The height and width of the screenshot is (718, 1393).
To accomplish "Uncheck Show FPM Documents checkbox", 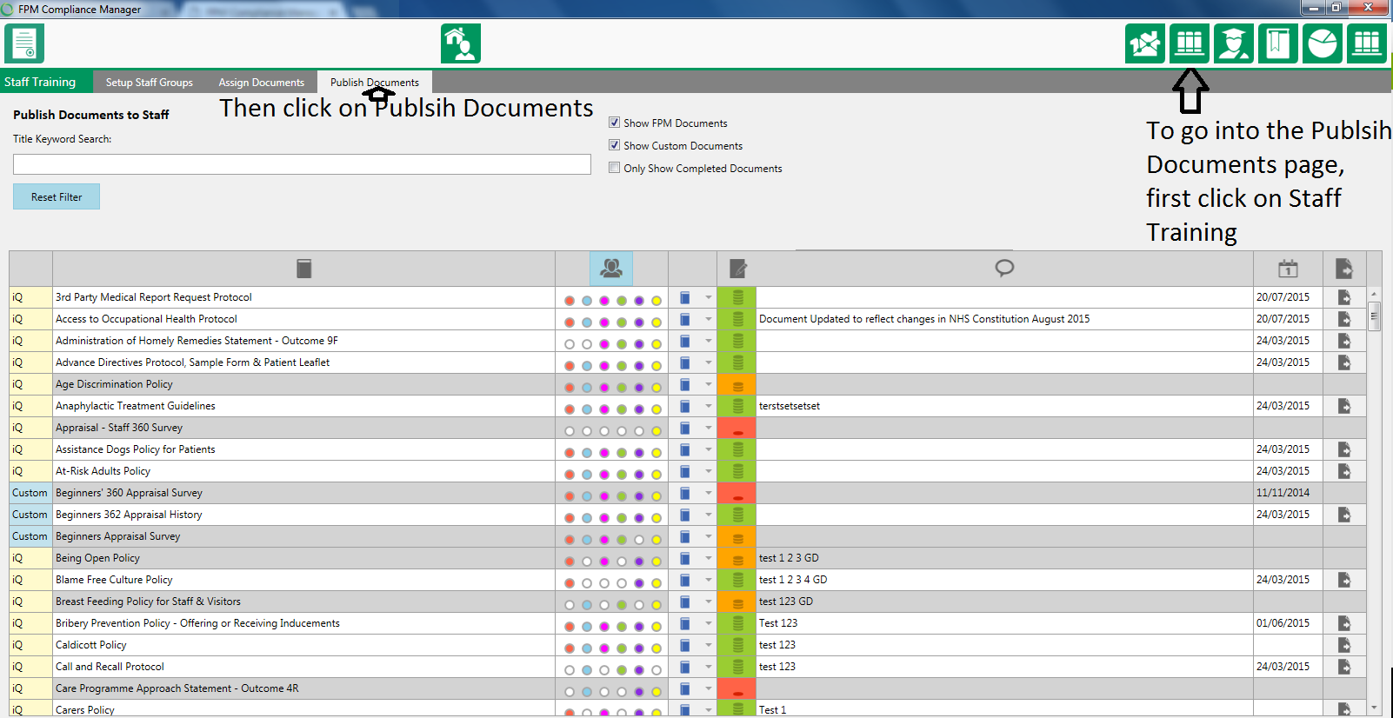I will [615, 123].
